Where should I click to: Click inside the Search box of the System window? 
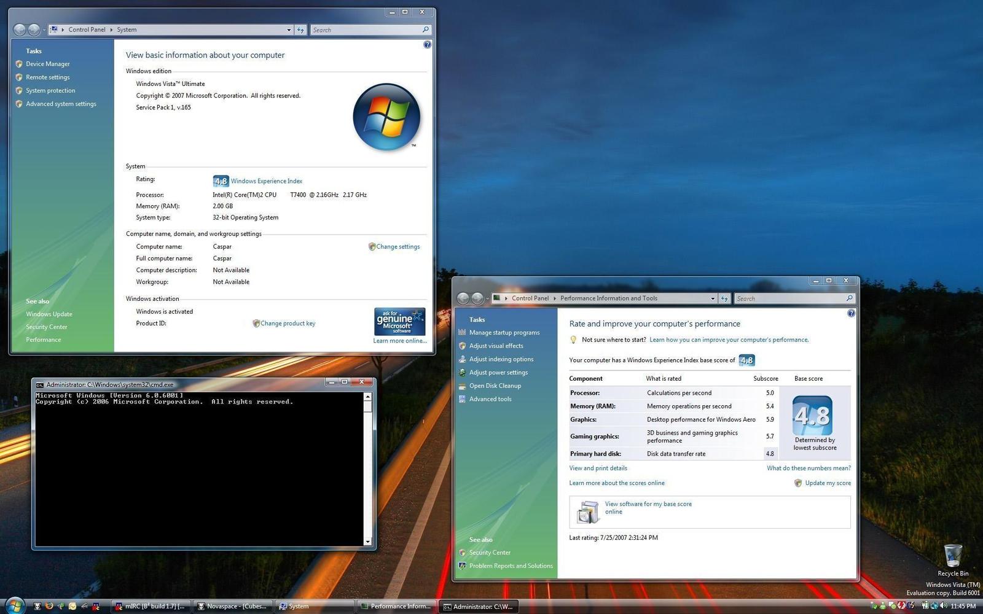[x=369, y=29]
